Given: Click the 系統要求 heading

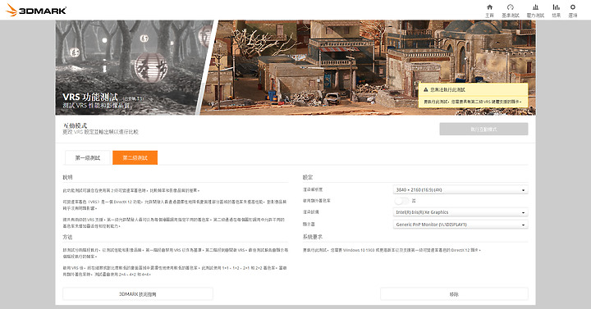Looking at the screenshot, I should [x=313, y=237].
